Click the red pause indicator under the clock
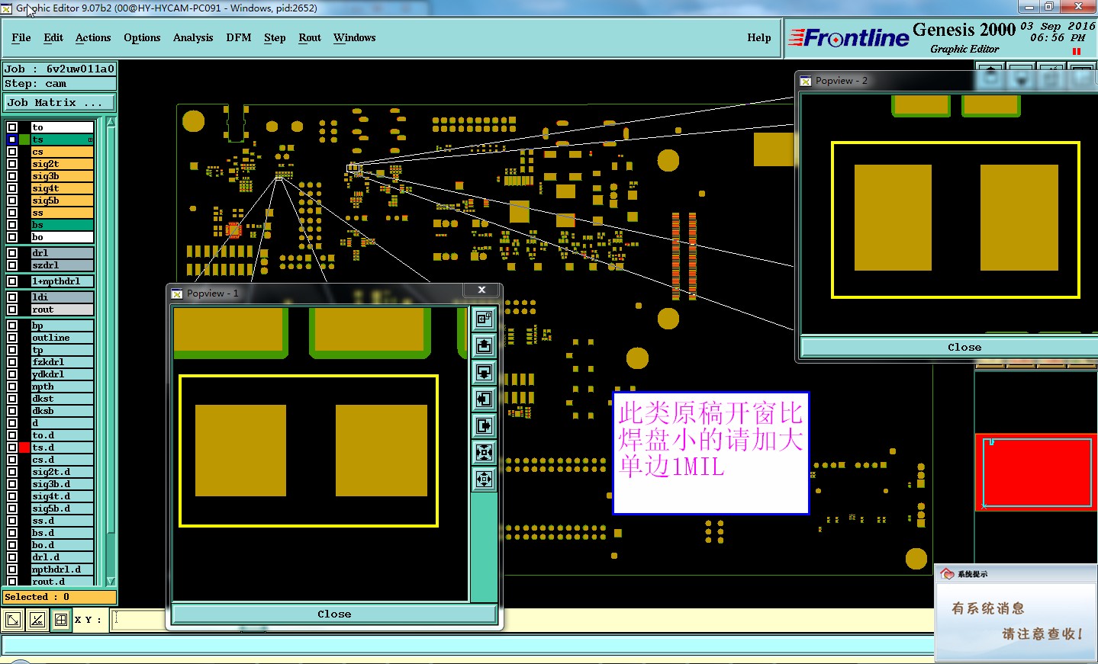This screenshot has height=664, width=1098. pyautogui.click(x=1077, y=52)
